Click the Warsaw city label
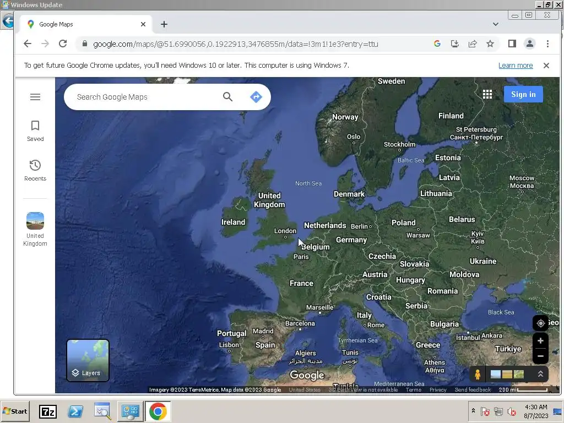Image resolution: width=564 pixels, height=423 pixels. pyautogui.click(x=418, y=235)
